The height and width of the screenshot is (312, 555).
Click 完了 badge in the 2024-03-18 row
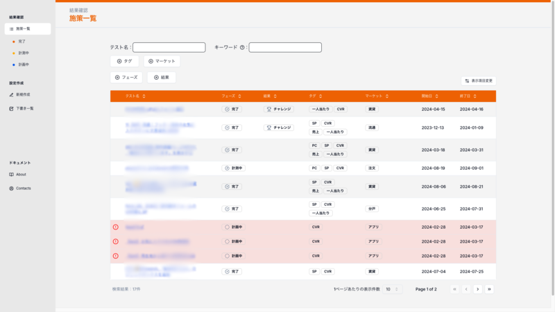click(x=232, y=150)
